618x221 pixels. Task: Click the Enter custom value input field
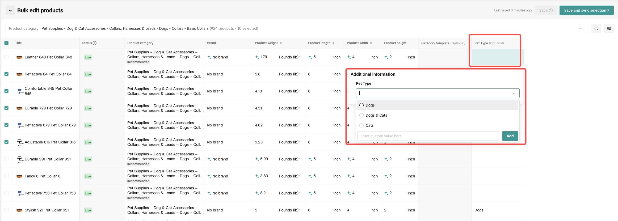tap(428, 136)
